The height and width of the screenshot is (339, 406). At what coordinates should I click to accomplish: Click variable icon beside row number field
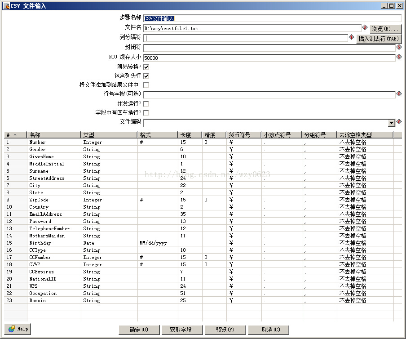(x=399, y=94)
